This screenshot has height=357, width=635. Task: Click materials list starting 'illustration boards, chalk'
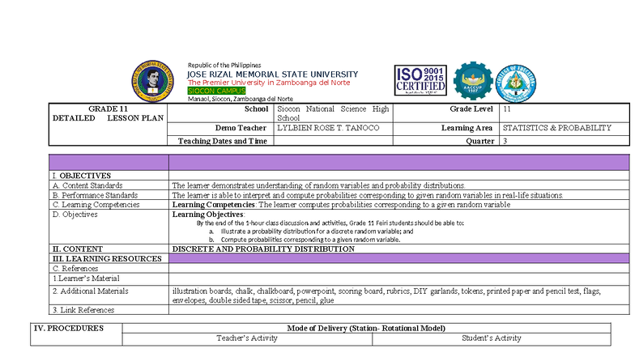386,295
